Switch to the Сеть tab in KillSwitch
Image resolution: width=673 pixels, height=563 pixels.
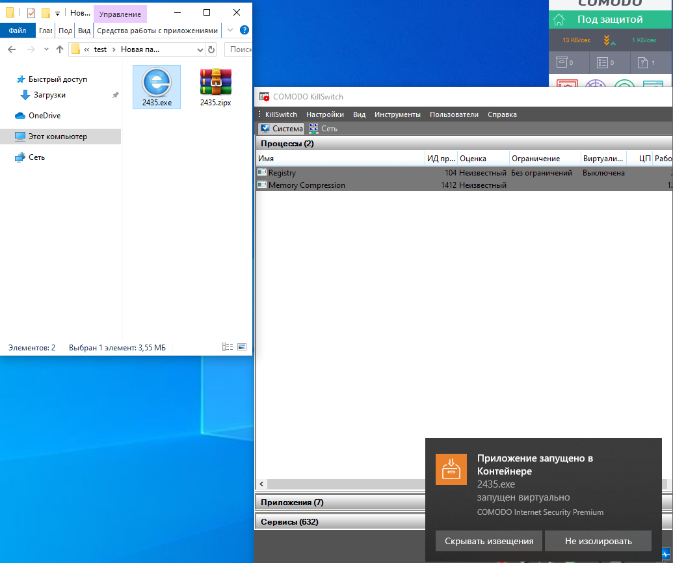[323, 128]
